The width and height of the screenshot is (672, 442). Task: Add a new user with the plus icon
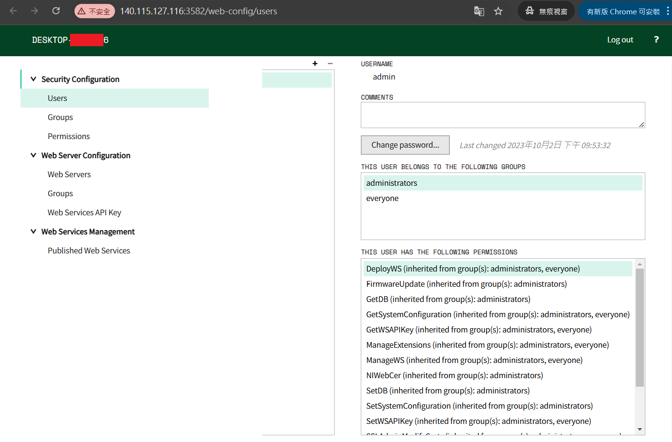(315, 63)
